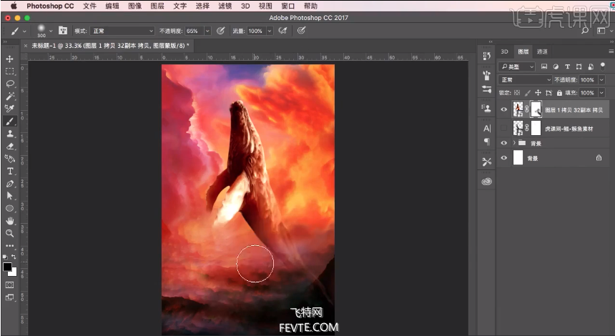
Task: Open the Creative Cloud Libraries panel icon
Action: pyautogui.click(x=487, y=182)
